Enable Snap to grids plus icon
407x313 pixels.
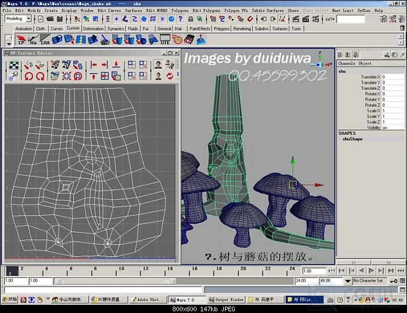click(117, 19)
